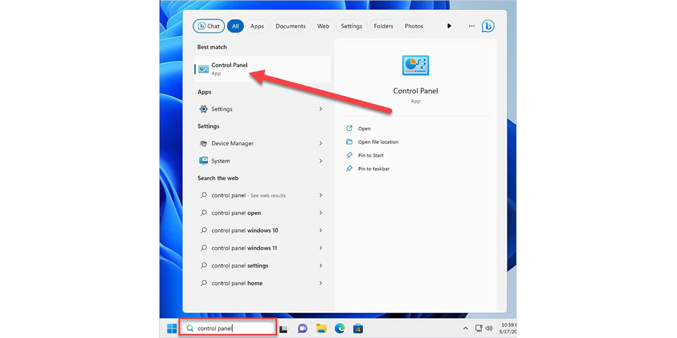Expand the Device Manager result chevron

pyautogui.click(x=320, y=144)
